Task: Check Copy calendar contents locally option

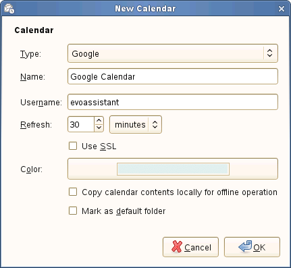Action: coord(73,192)
